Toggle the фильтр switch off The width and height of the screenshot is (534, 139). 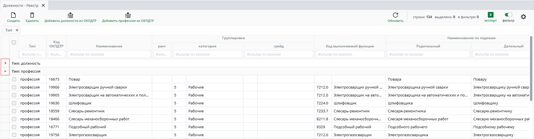tap(508, 15)
